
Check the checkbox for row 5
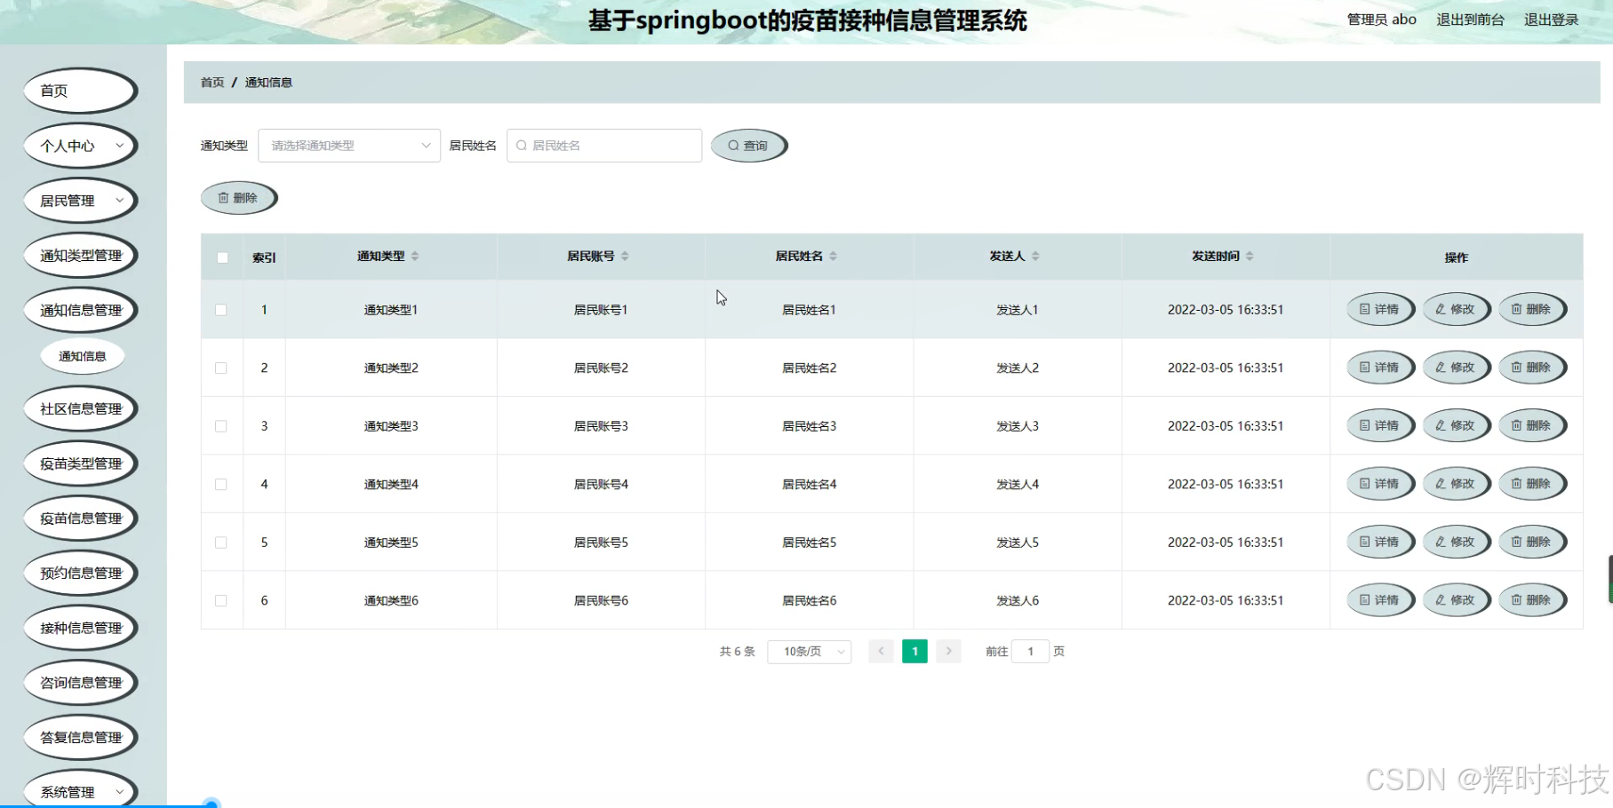pyautogui.click(x=221, y=543)
